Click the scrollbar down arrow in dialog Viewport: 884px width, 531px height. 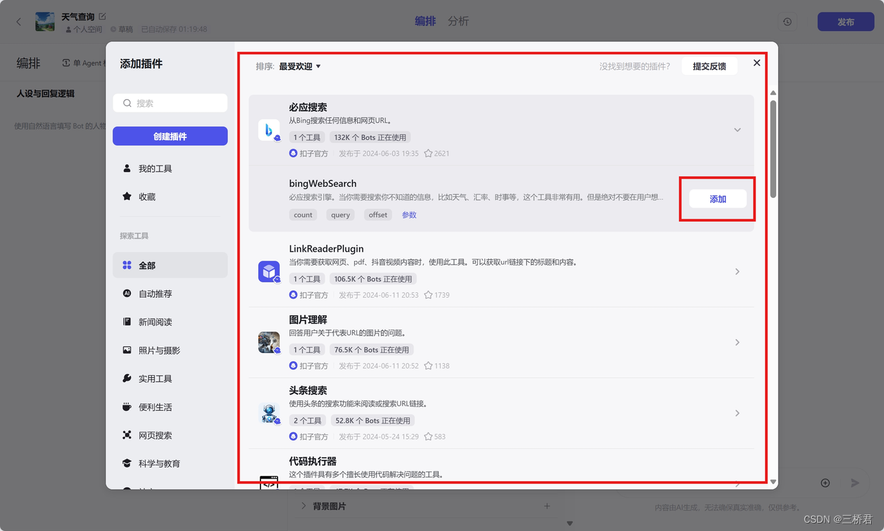[773, 481]
